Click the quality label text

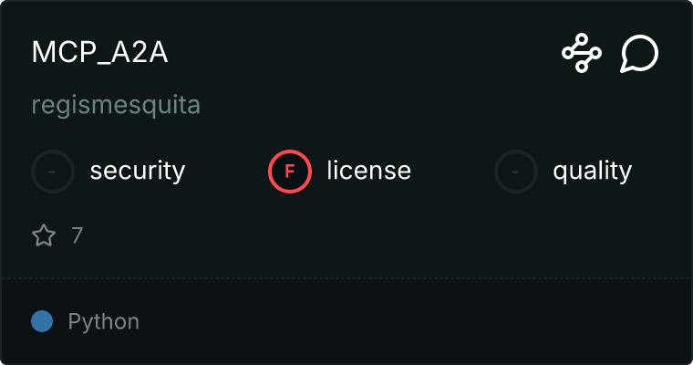pos(592,171)
